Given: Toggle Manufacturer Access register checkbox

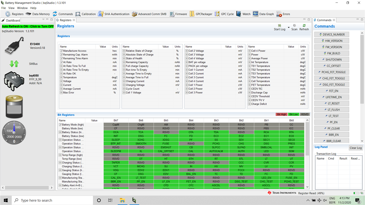Looking at the screenshot, I should coord(61,51).
